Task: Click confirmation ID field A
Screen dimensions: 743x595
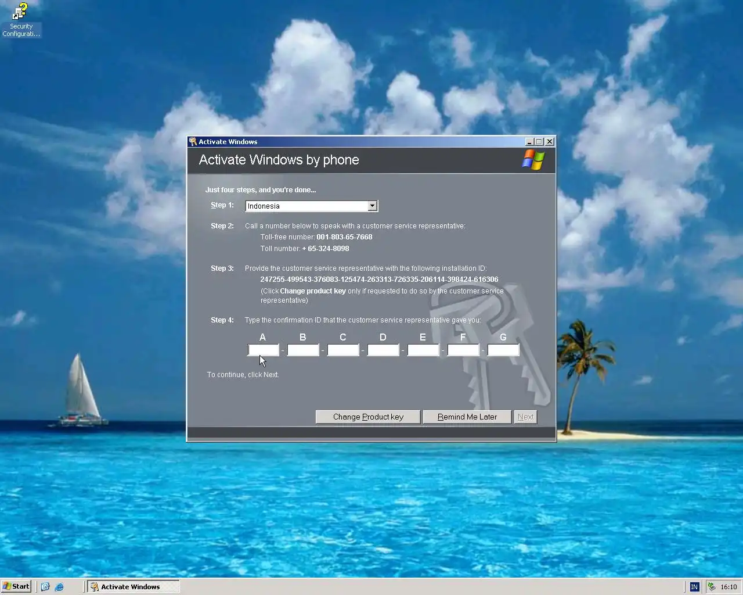Action: point(264,350)
